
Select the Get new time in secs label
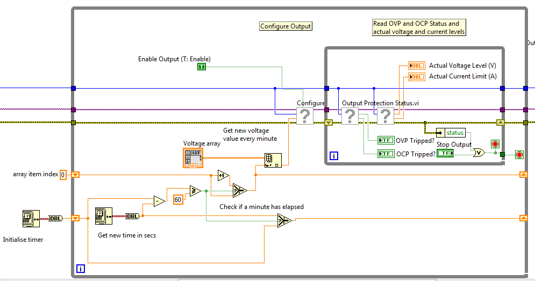127,235
